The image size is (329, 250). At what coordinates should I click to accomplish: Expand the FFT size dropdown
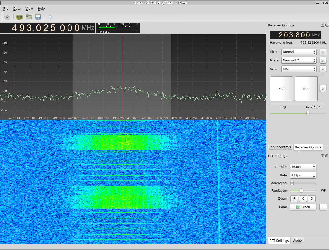303,167
